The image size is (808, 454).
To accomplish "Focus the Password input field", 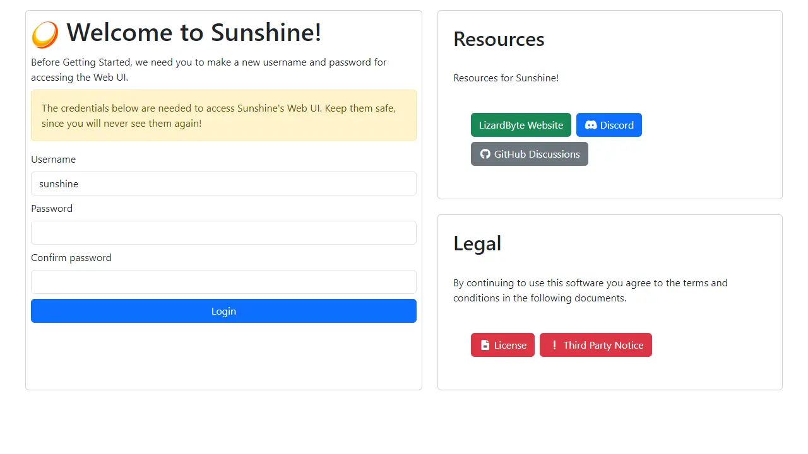I will (223, 233).
